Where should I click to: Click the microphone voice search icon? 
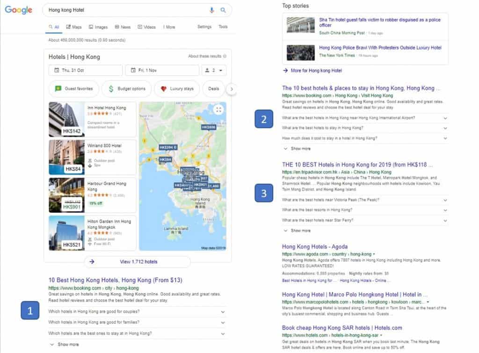tap(212, 10)
